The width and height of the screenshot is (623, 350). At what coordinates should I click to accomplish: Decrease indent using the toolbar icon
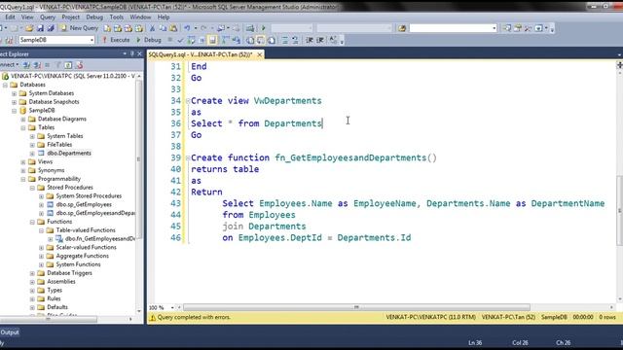tap(310, 40)
